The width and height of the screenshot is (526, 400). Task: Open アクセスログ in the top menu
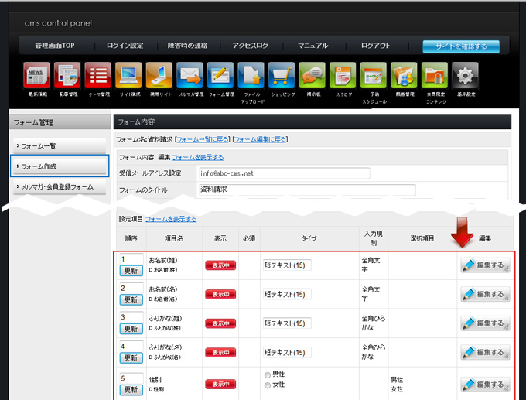tap(250, 46)
